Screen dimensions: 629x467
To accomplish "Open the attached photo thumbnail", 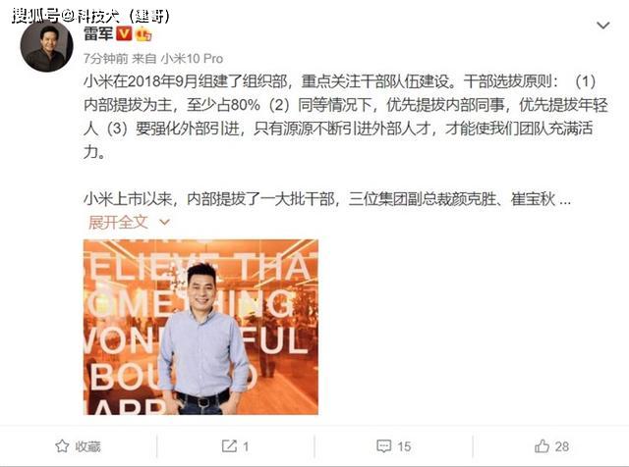I will 200,327.
